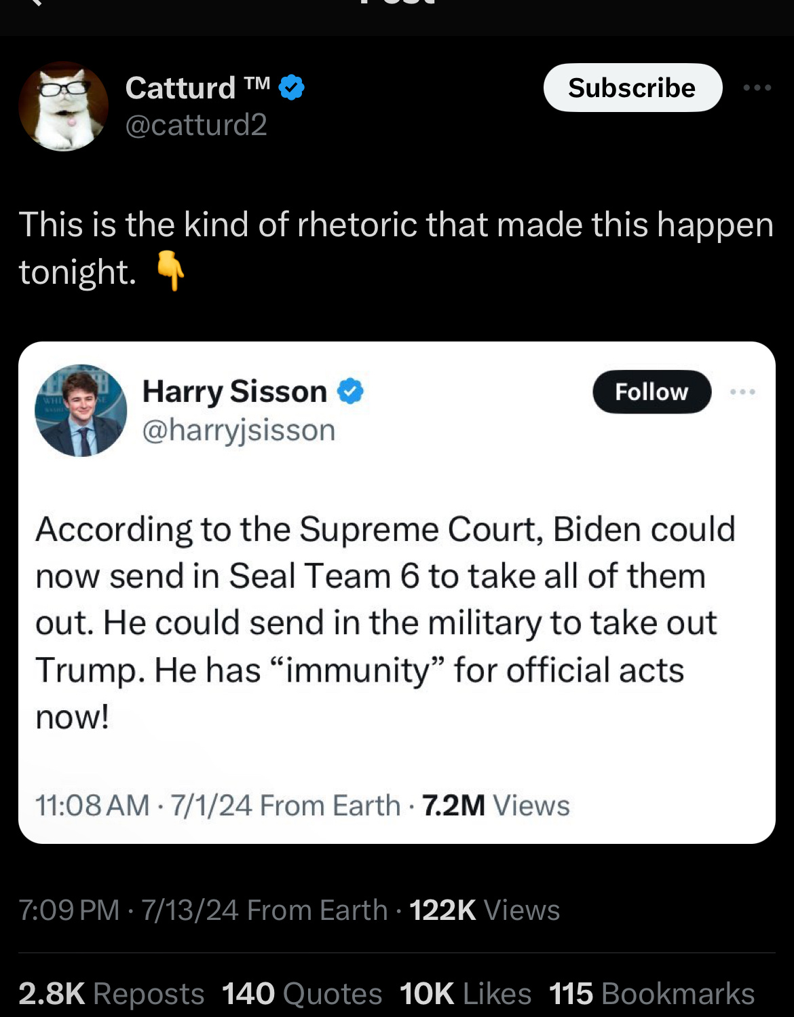794x1017 pixels.
Task: Follow Harry Sisson
Action: 651,392
